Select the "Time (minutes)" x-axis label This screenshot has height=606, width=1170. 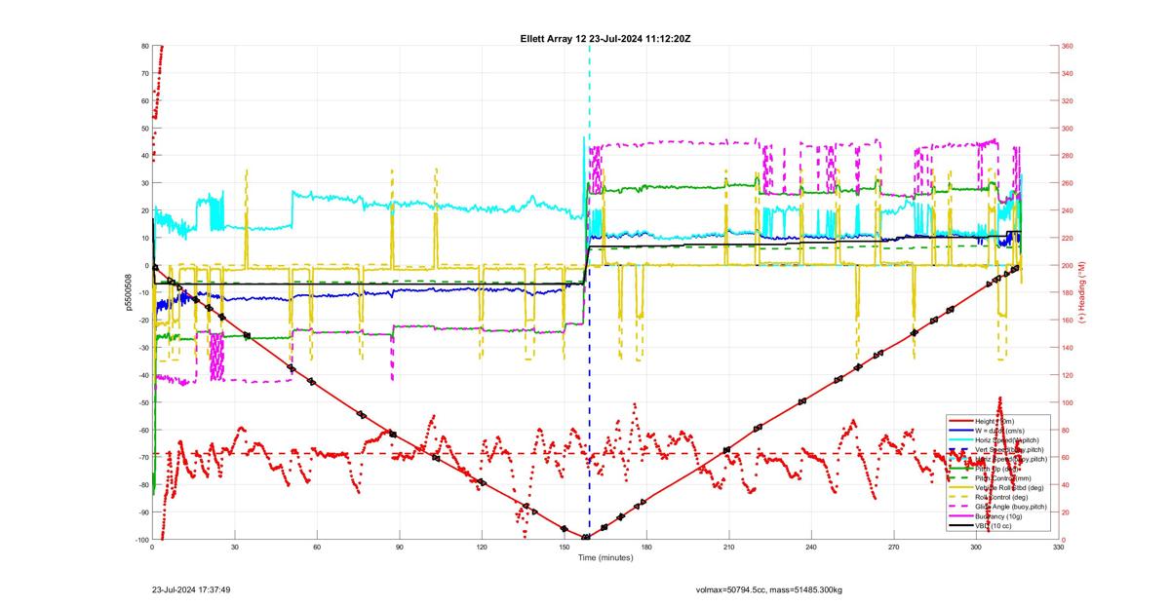point(604,558)
